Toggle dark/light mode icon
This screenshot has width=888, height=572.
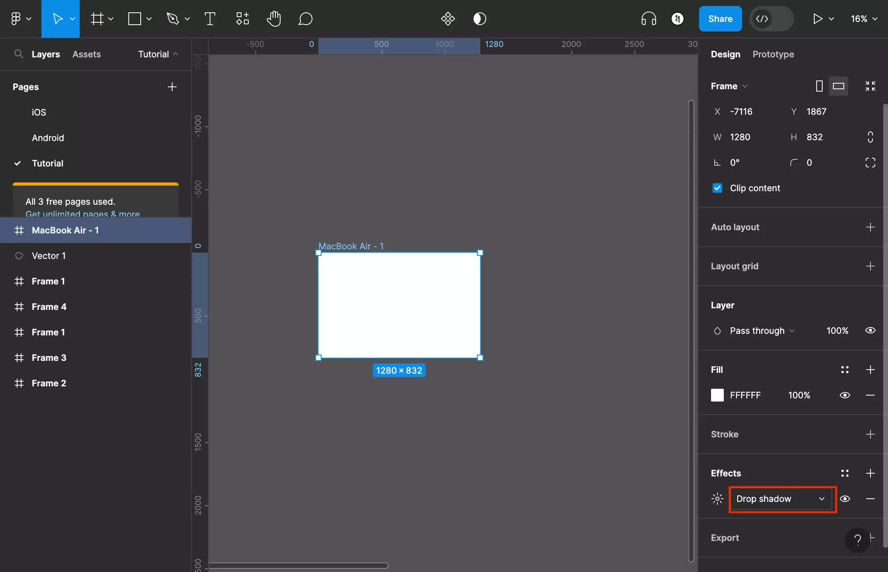(479, 18)
